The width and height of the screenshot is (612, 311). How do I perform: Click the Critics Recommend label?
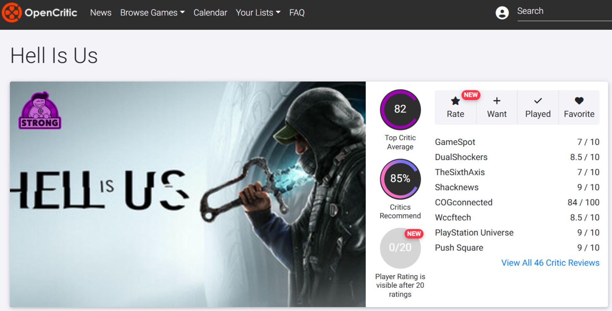(x=400, y=211)
